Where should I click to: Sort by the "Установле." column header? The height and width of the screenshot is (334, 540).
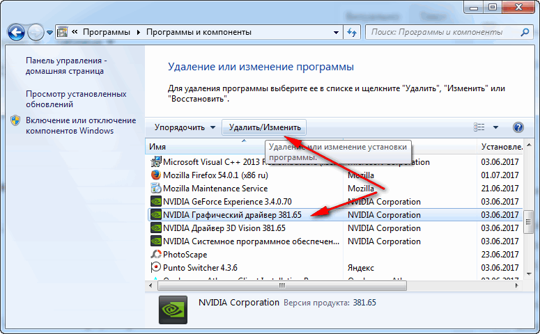point(501,147)
